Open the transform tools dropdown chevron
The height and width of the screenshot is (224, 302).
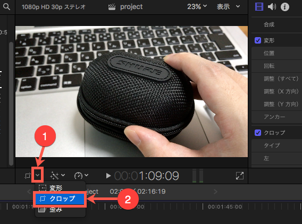pyautogui.click(x=38, y=175)
